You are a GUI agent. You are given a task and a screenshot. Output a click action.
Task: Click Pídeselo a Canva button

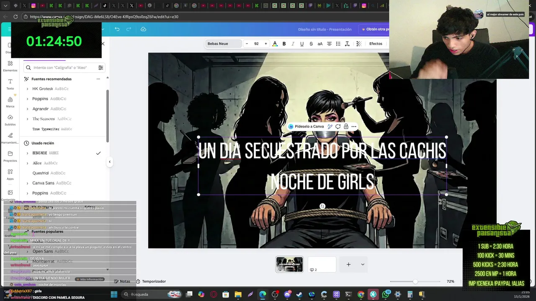(306, 127)
